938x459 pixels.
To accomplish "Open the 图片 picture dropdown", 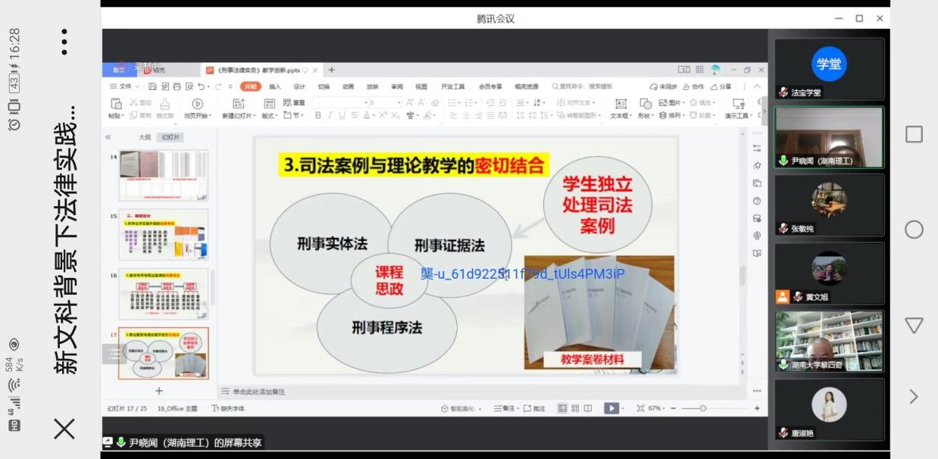I will pos(671,103).
